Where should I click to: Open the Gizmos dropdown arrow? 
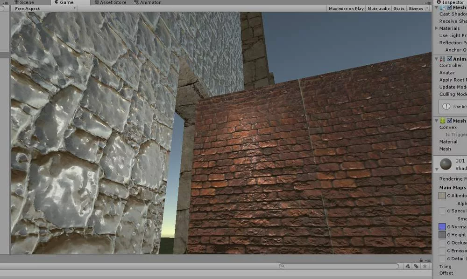point(427,8)
